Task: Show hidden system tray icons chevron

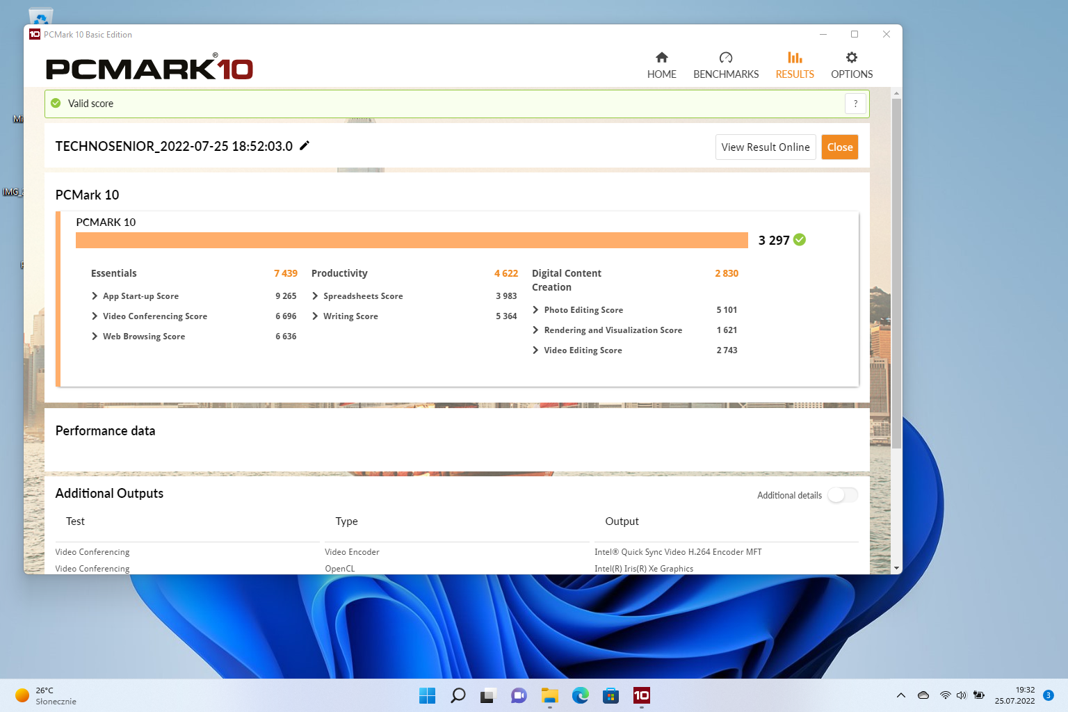Action: (900, 695)
